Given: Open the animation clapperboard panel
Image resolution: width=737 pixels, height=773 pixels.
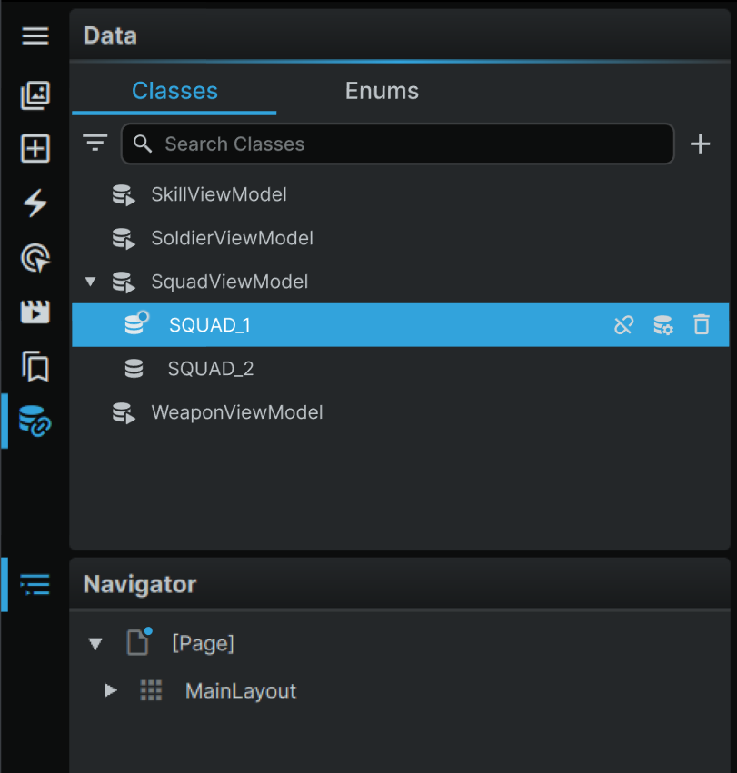Looking at the screenshot, I should tap(35, 312).
